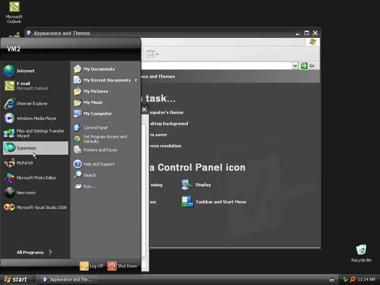
Task: Open the address bar dropdown
Action: (x=295, y=66)
